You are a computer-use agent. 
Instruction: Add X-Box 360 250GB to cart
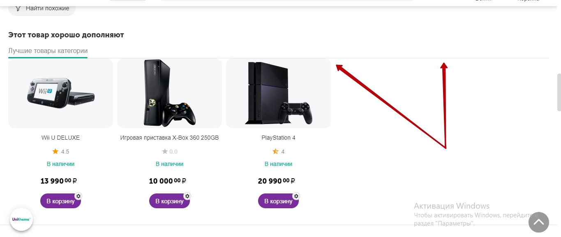coord(169,201)
